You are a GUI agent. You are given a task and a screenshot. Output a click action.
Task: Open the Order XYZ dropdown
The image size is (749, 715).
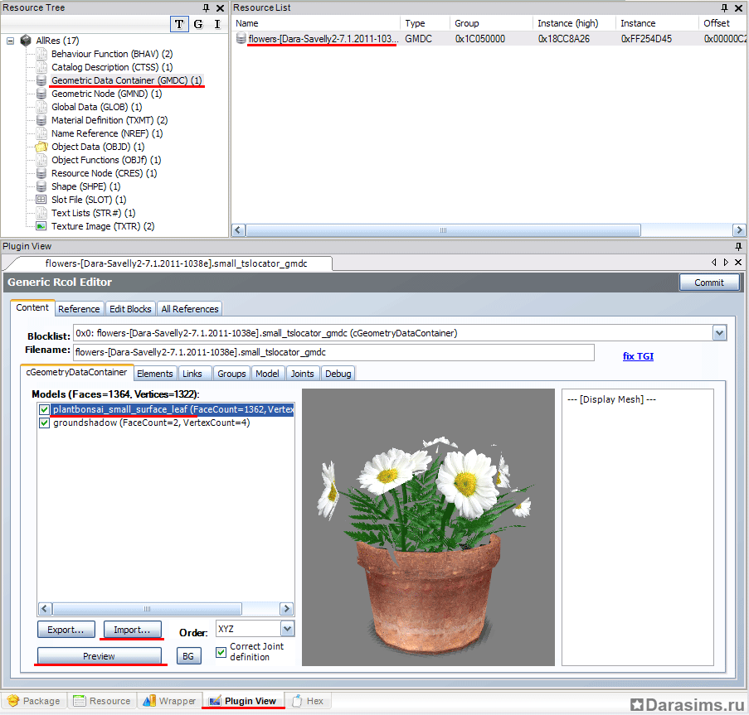click(x=287, y=630)
